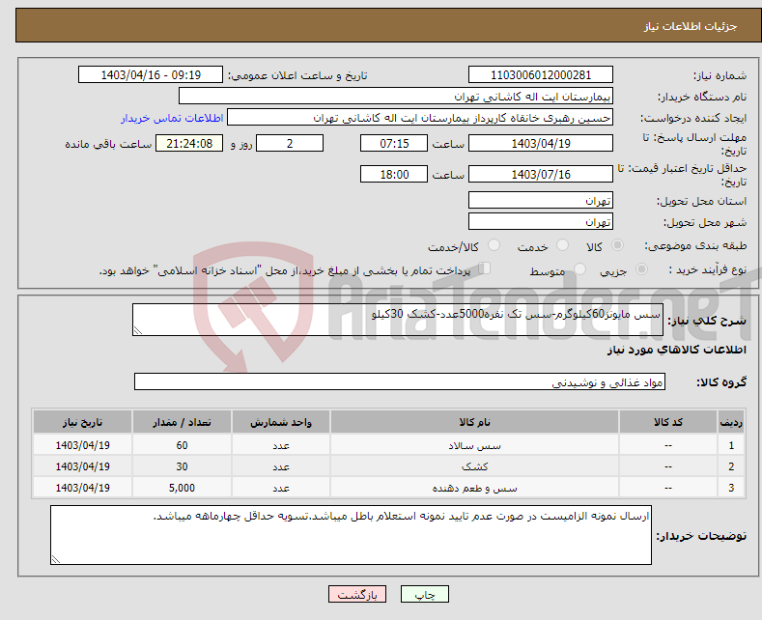Click the نام کالا column header
This screenshot has height=620, width=762.
475,422
